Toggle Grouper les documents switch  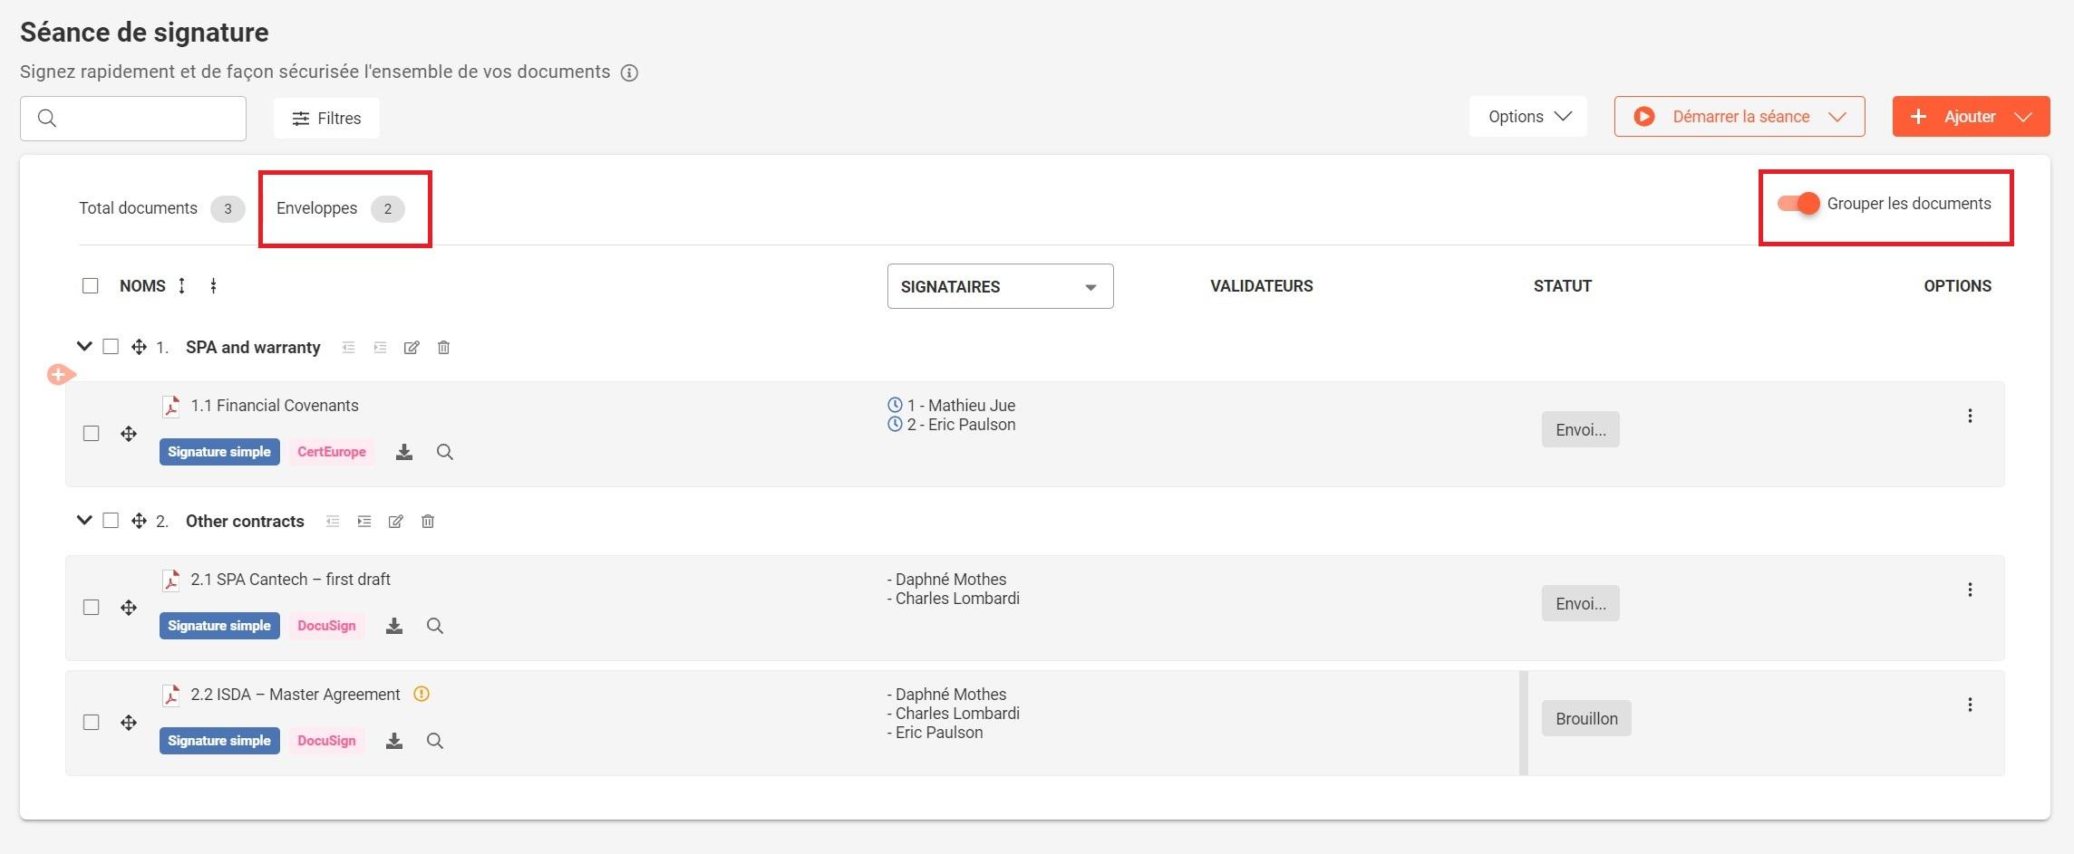click(1798, 204)
